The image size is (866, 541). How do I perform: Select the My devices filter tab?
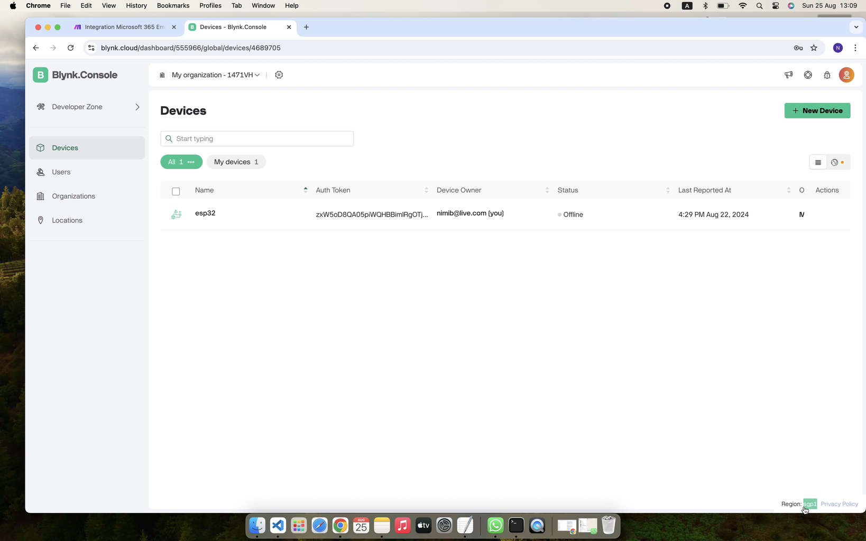236,162
